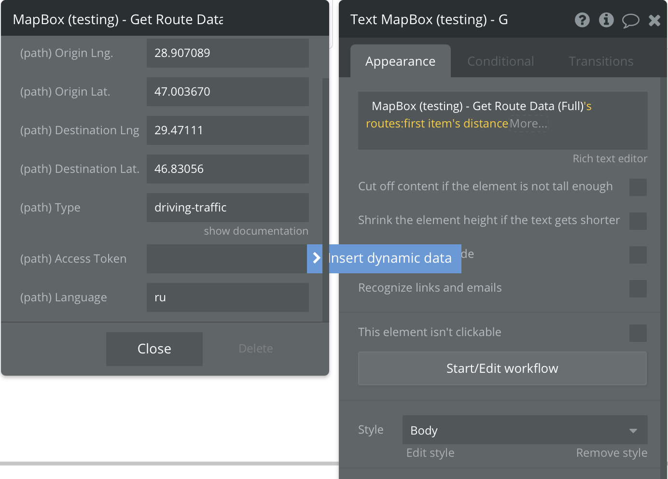The image size is (668, 479).
Task: Open the Rich text editor link
Action: point(610,159)
